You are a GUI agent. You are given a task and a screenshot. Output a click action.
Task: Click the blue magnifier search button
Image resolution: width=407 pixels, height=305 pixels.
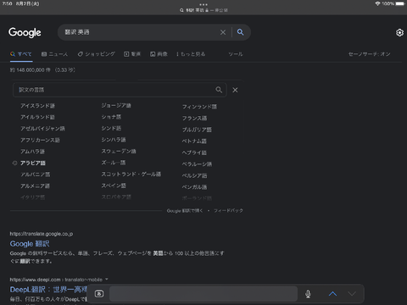coord(240,32)
